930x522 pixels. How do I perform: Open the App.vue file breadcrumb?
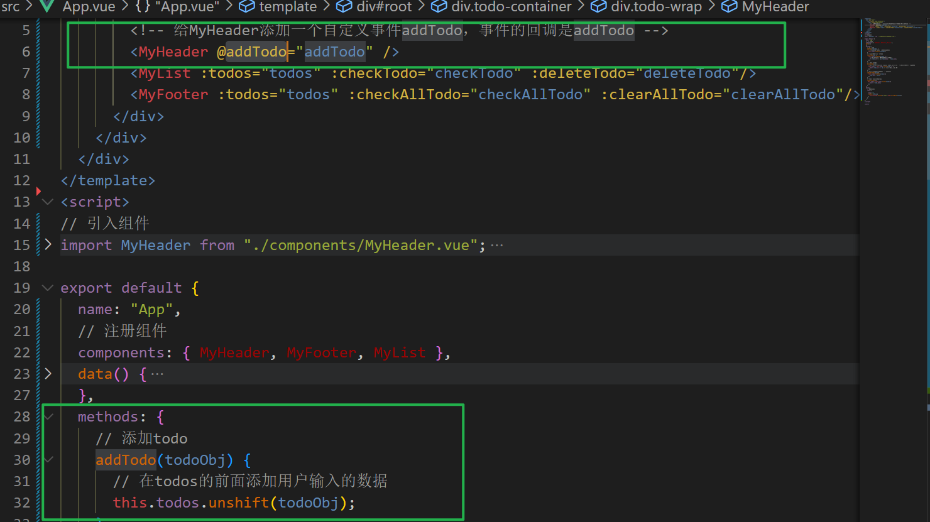89,6
